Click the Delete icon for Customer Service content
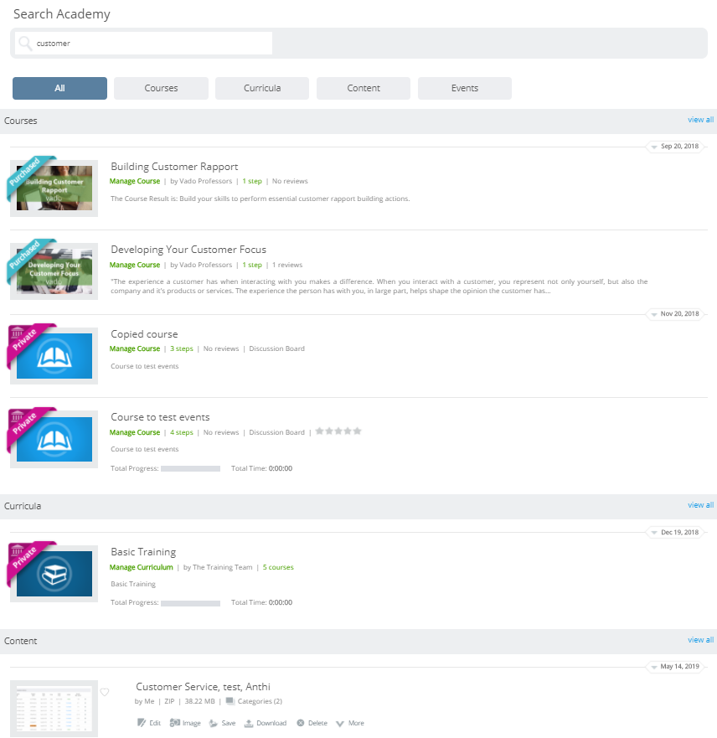 (300, 722)
